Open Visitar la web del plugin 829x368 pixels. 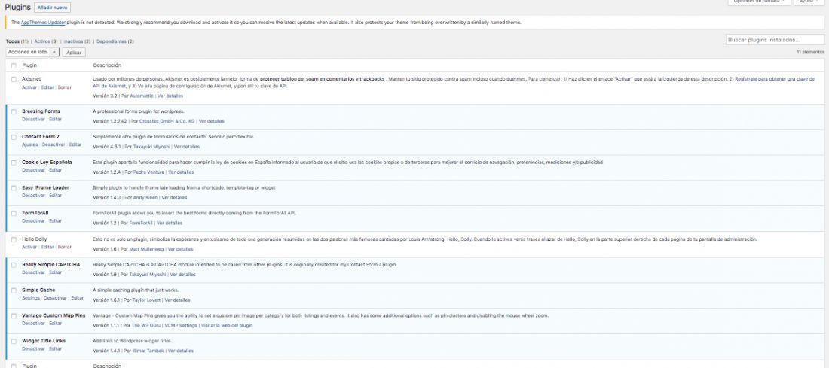click(x=227, y=325)
